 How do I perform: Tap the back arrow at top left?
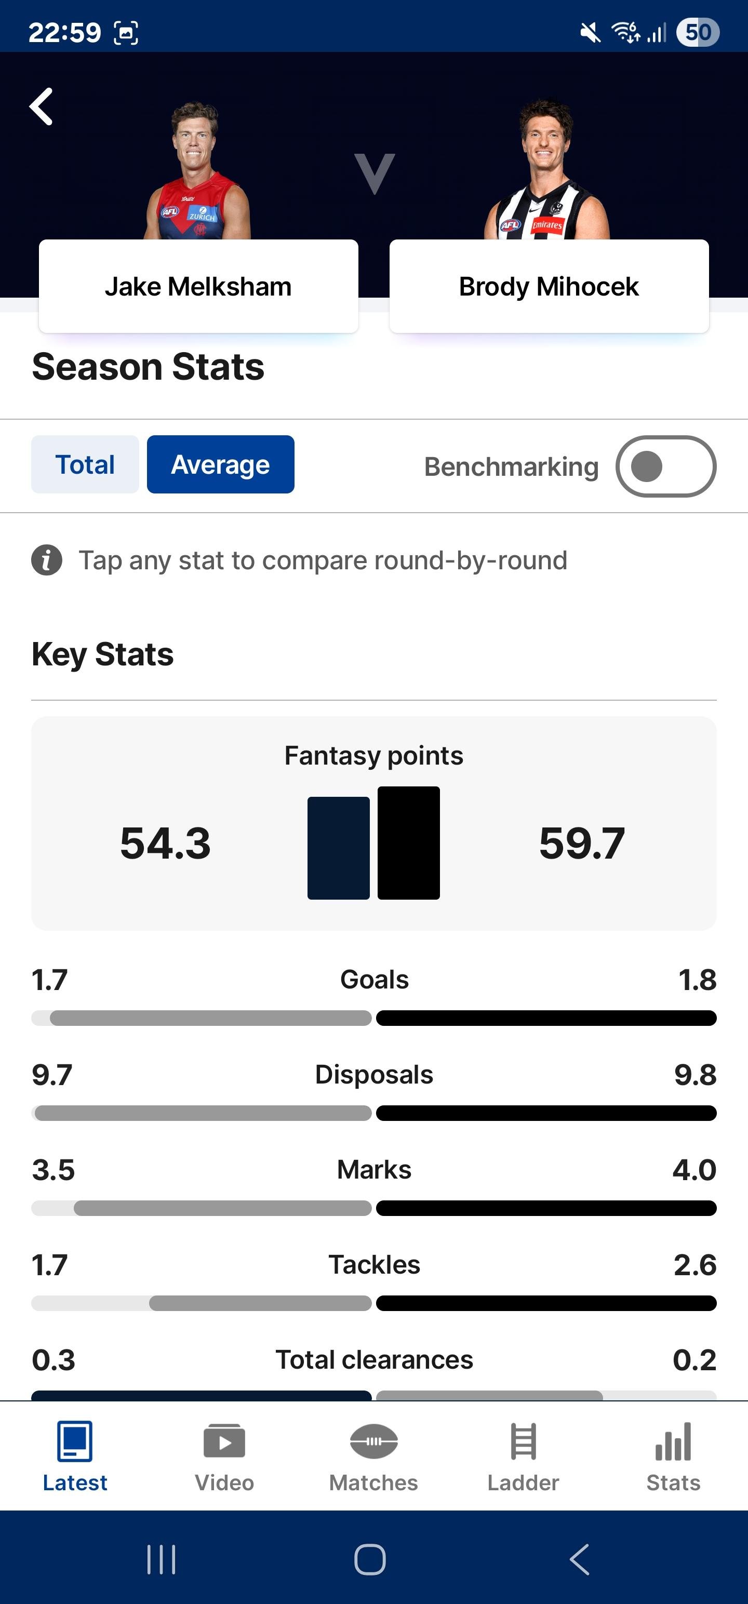point(41,106)
